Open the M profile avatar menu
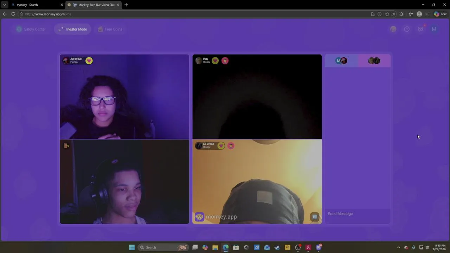 pyautogui.click(x=434, y=29)
